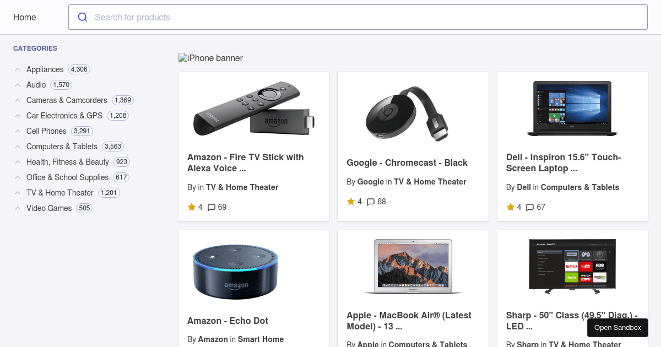Click the comment icon on Dell Inspiron card
The height and width of the screenshot is (347, 661).
530,207
